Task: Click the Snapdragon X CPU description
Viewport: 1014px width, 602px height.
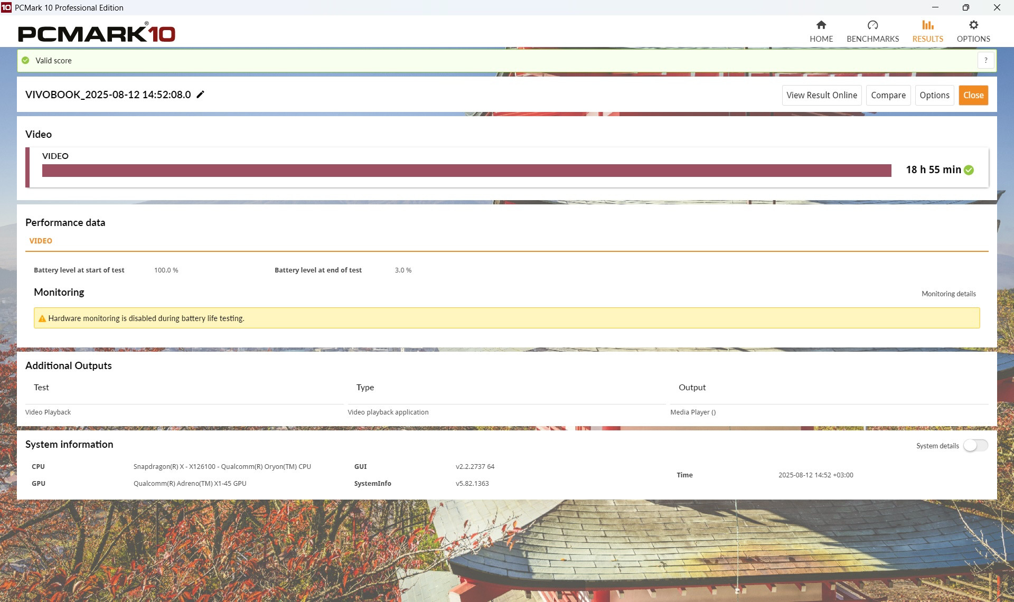Action: (222, 466)
